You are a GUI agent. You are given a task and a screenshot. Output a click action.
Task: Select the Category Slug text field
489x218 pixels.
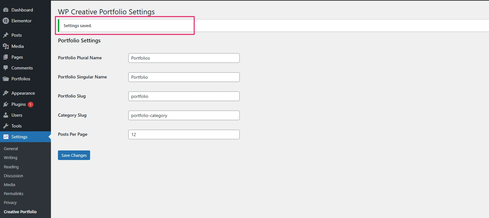184,115
